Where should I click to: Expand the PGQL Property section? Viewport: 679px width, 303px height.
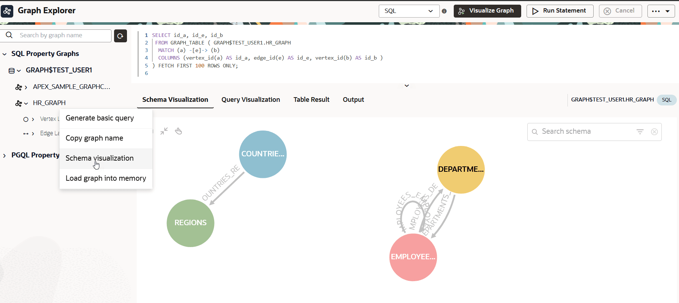pyautogui.click(x=4, y=156)
